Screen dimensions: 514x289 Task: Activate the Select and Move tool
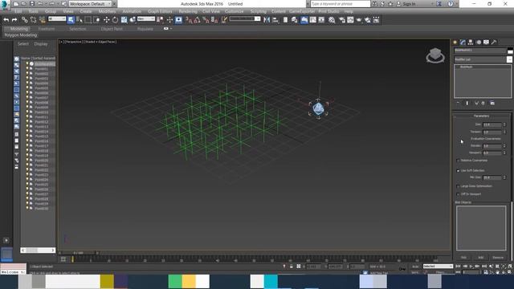tap(106, 20)
